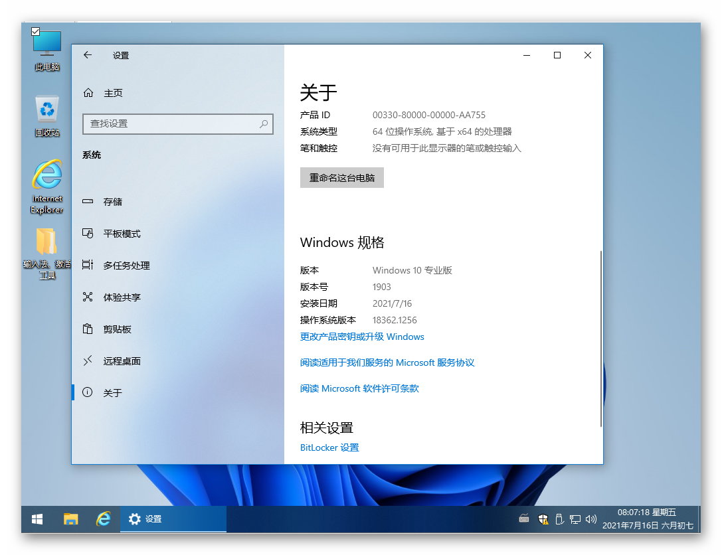Click the back arrow in Settings

[x=88, y=54]
